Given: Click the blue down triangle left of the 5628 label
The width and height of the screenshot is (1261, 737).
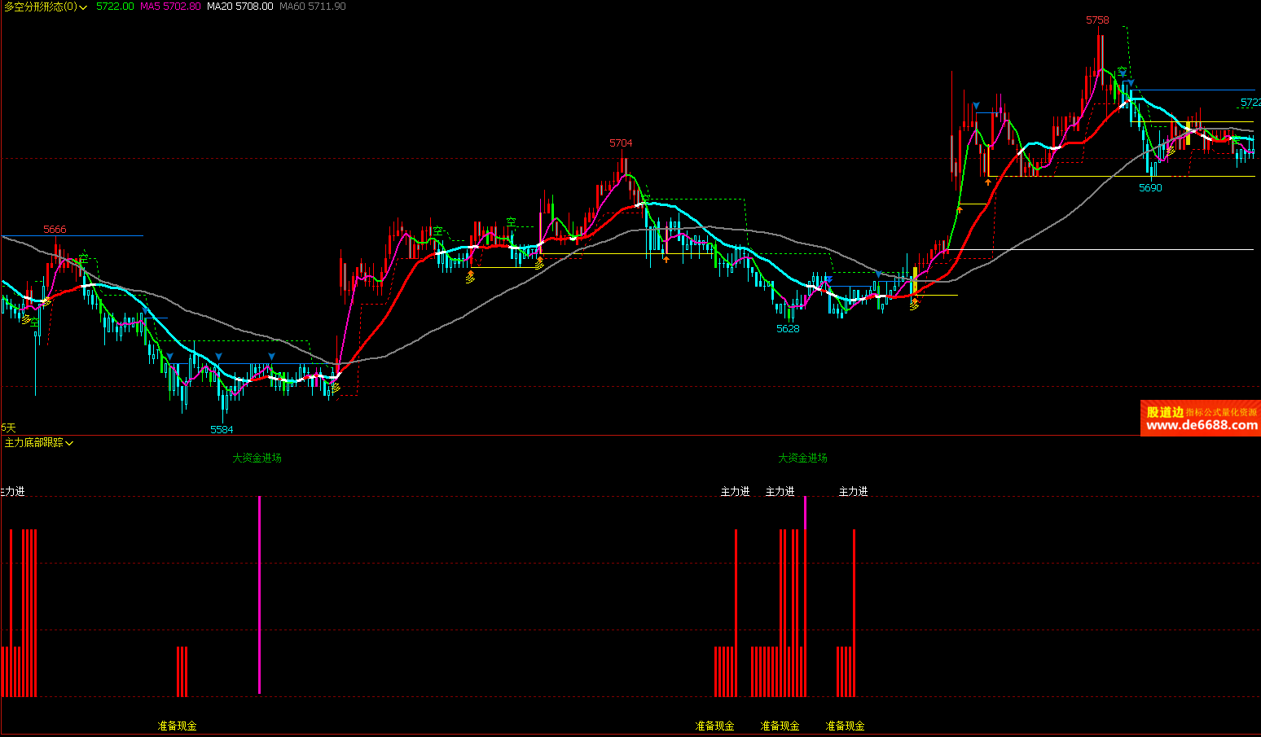Looking at the screenshot, I should 828,280.
